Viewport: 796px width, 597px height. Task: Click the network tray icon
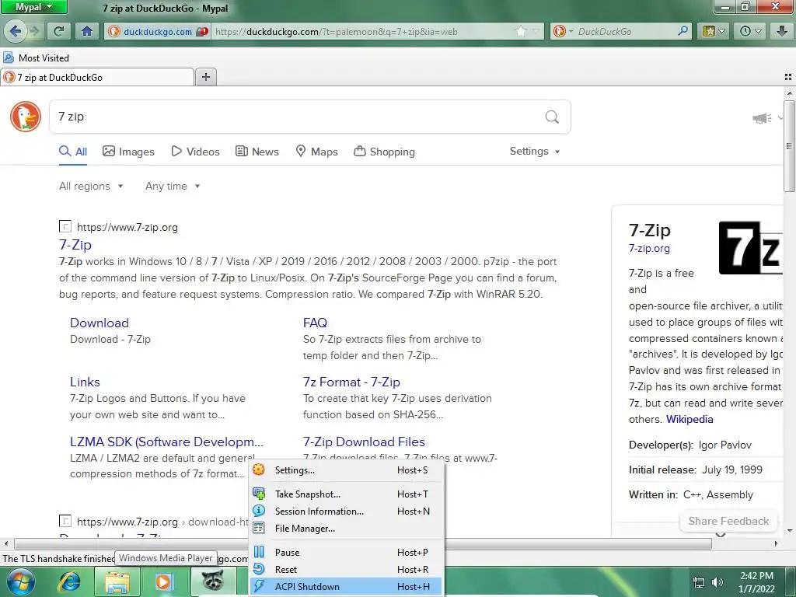(x=699, y=582)
